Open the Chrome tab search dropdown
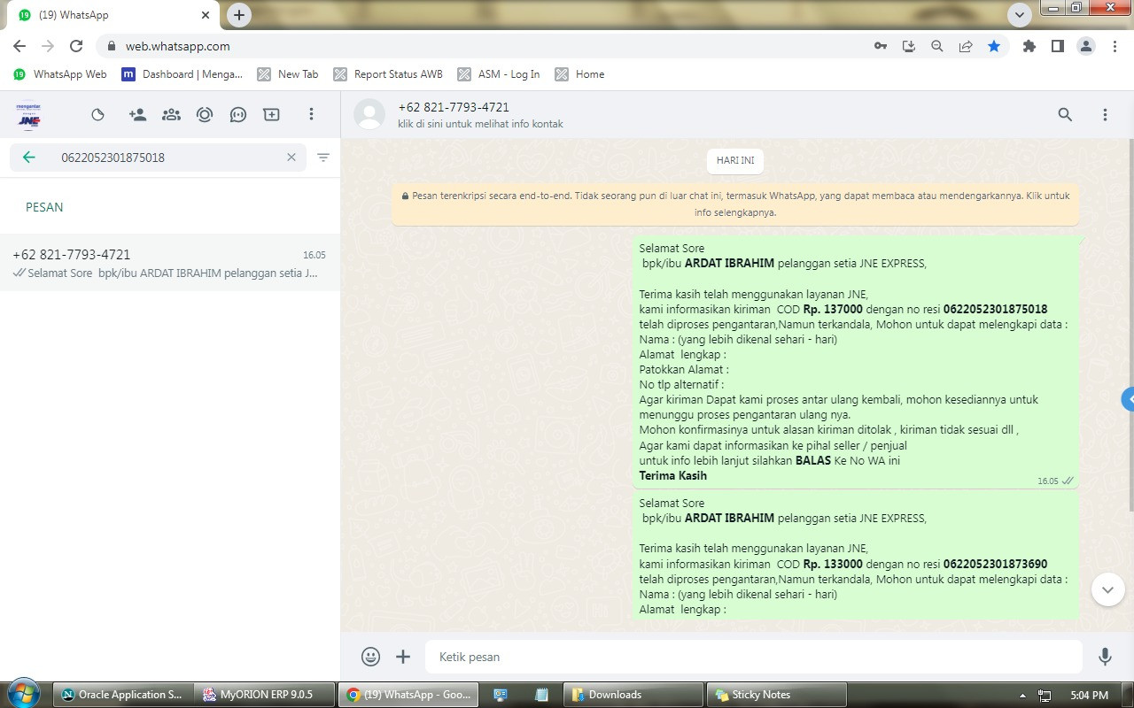 tap(1020, 15)
